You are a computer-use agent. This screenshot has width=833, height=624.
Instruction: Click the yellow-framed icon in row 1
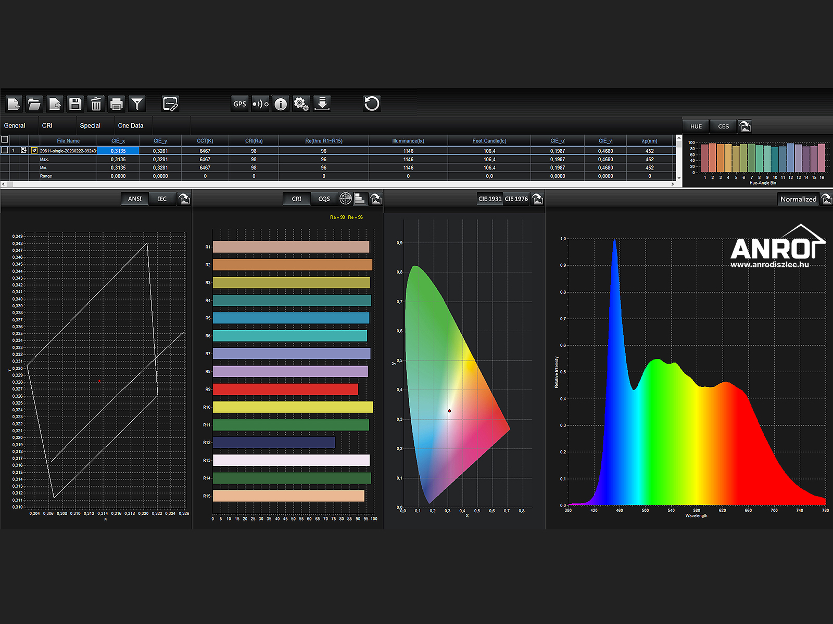pyautogui.click(x=34, y=150)
